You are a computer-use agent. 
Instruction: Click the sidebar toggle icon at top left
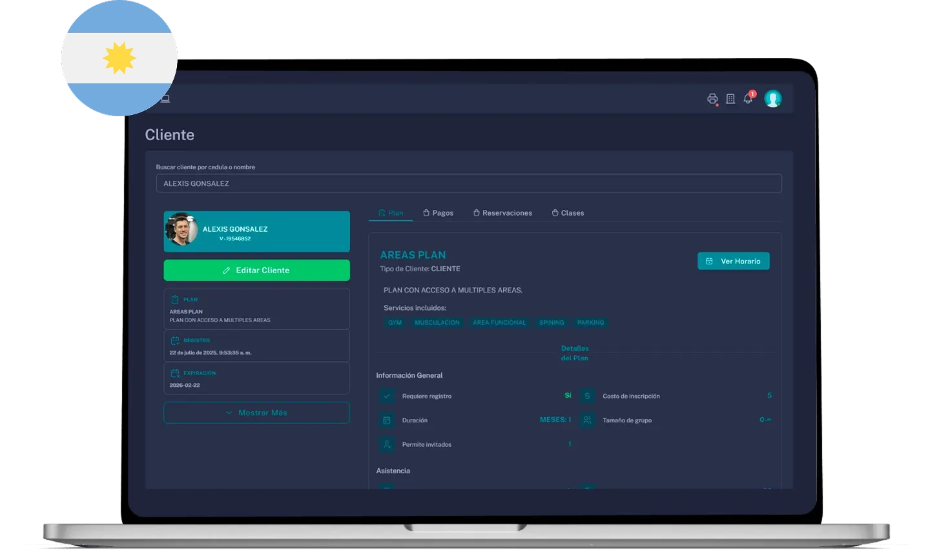tap(165, 99)
